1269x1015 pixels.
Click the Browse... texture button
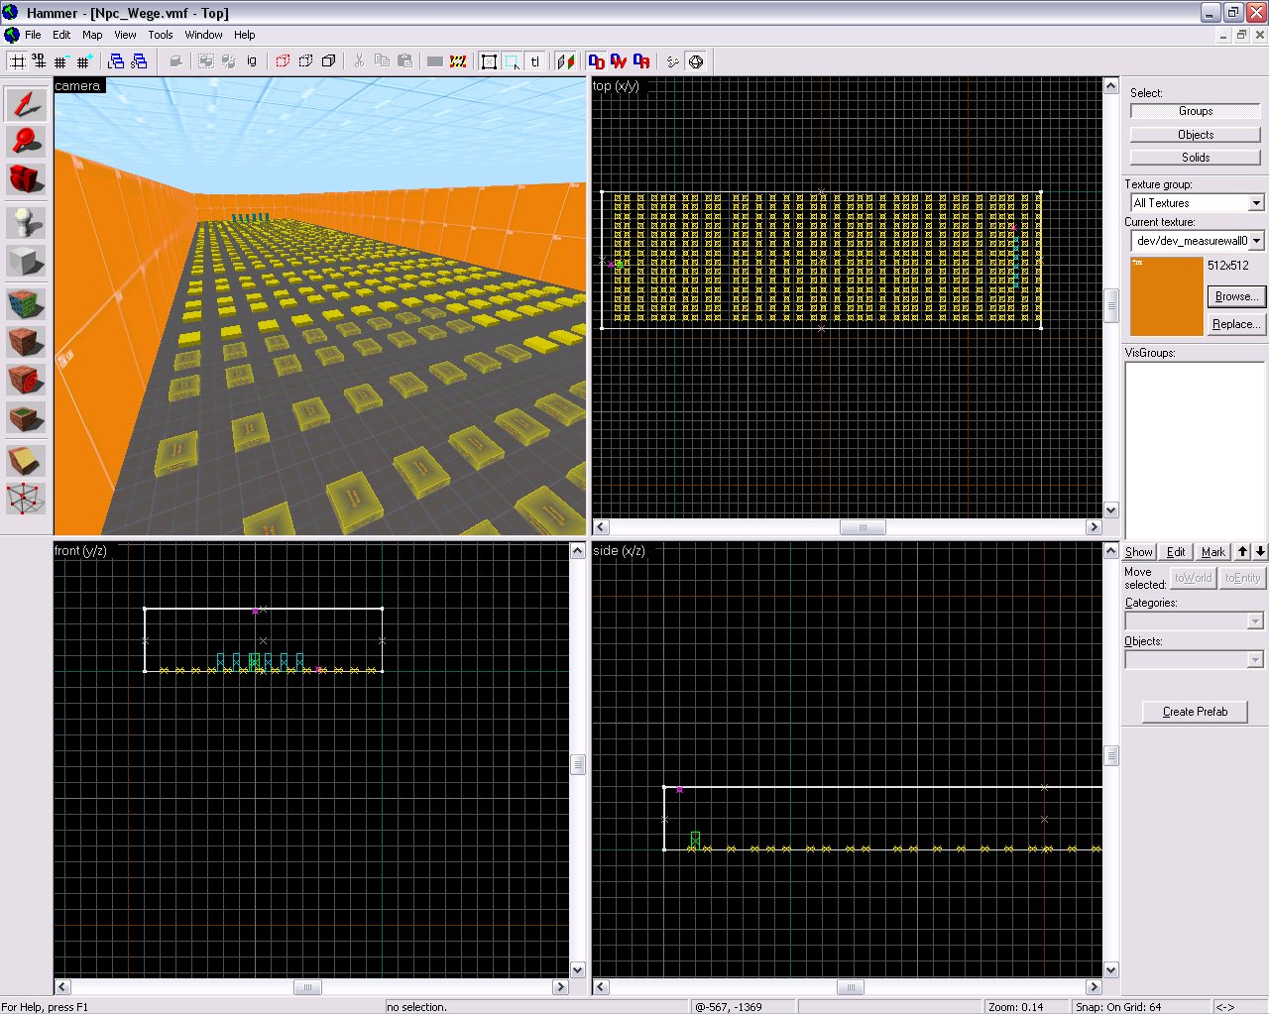pyautogui.click(x=1236, y=296)
